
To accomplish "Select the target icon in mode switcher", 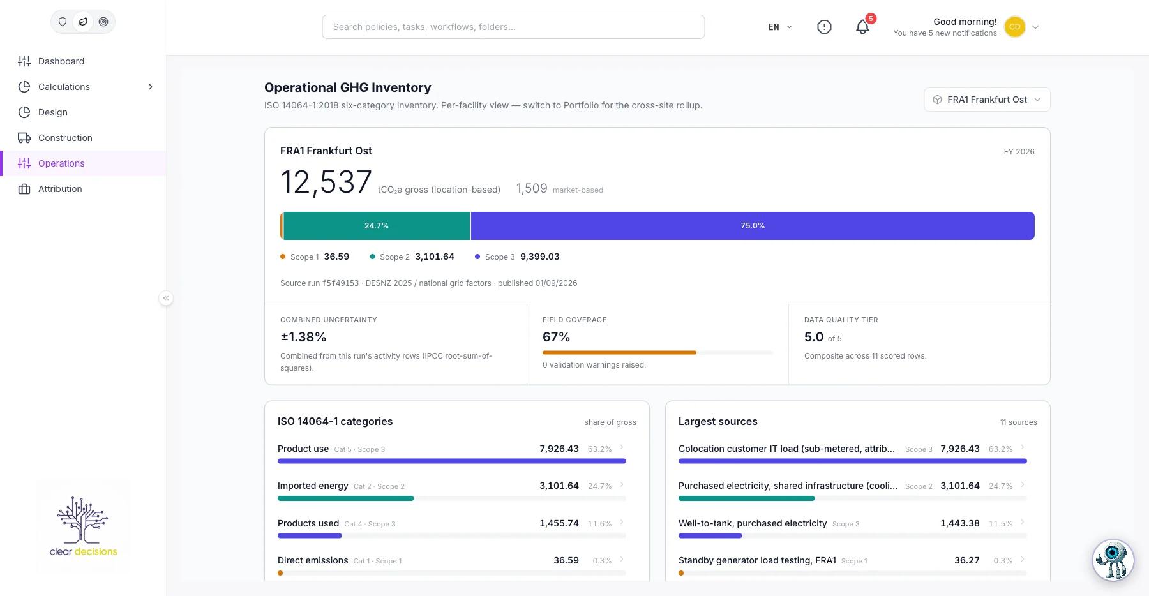I will (x=103, y=22).
